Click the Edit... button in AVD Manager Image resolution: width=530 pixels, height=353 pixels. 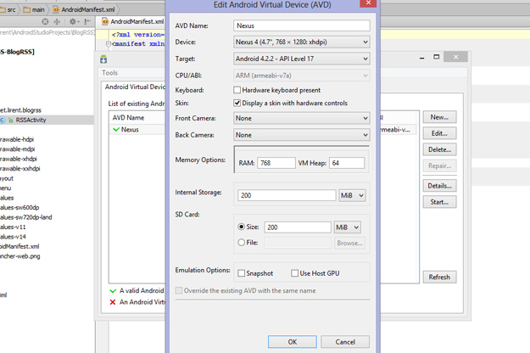(x=439, y=133)
